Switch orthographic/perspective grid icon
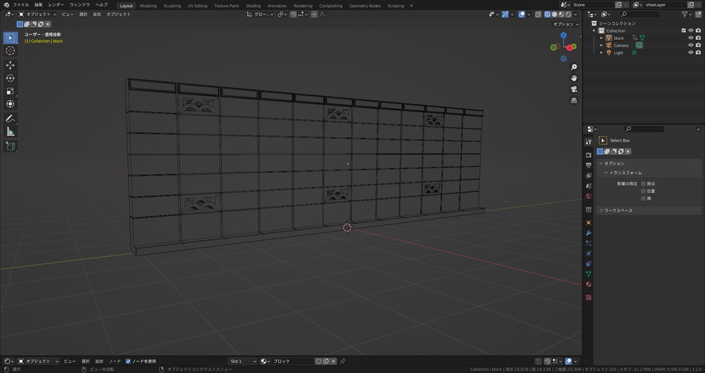Viewport: 705px width, 373px height. click(x=574, y=100)
